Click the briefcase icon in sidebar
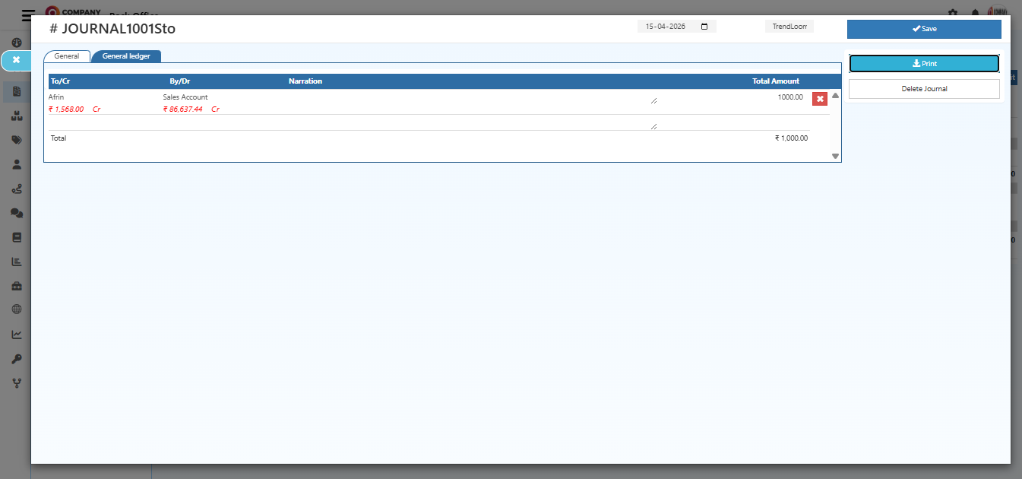The width and height of the screenshot is (1022, 479). [x=16, y=285]
